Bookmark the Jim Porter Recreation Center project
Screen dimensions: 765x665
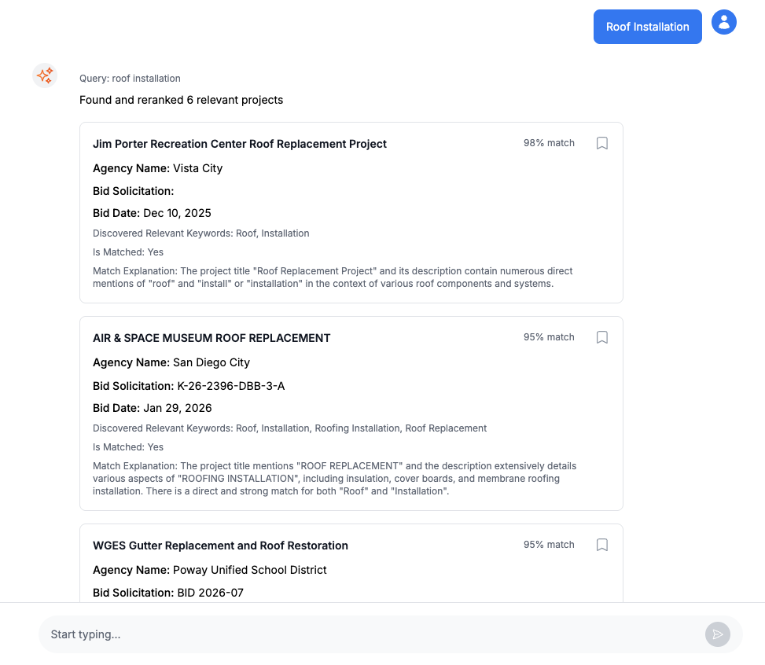[x=601, y=143]
